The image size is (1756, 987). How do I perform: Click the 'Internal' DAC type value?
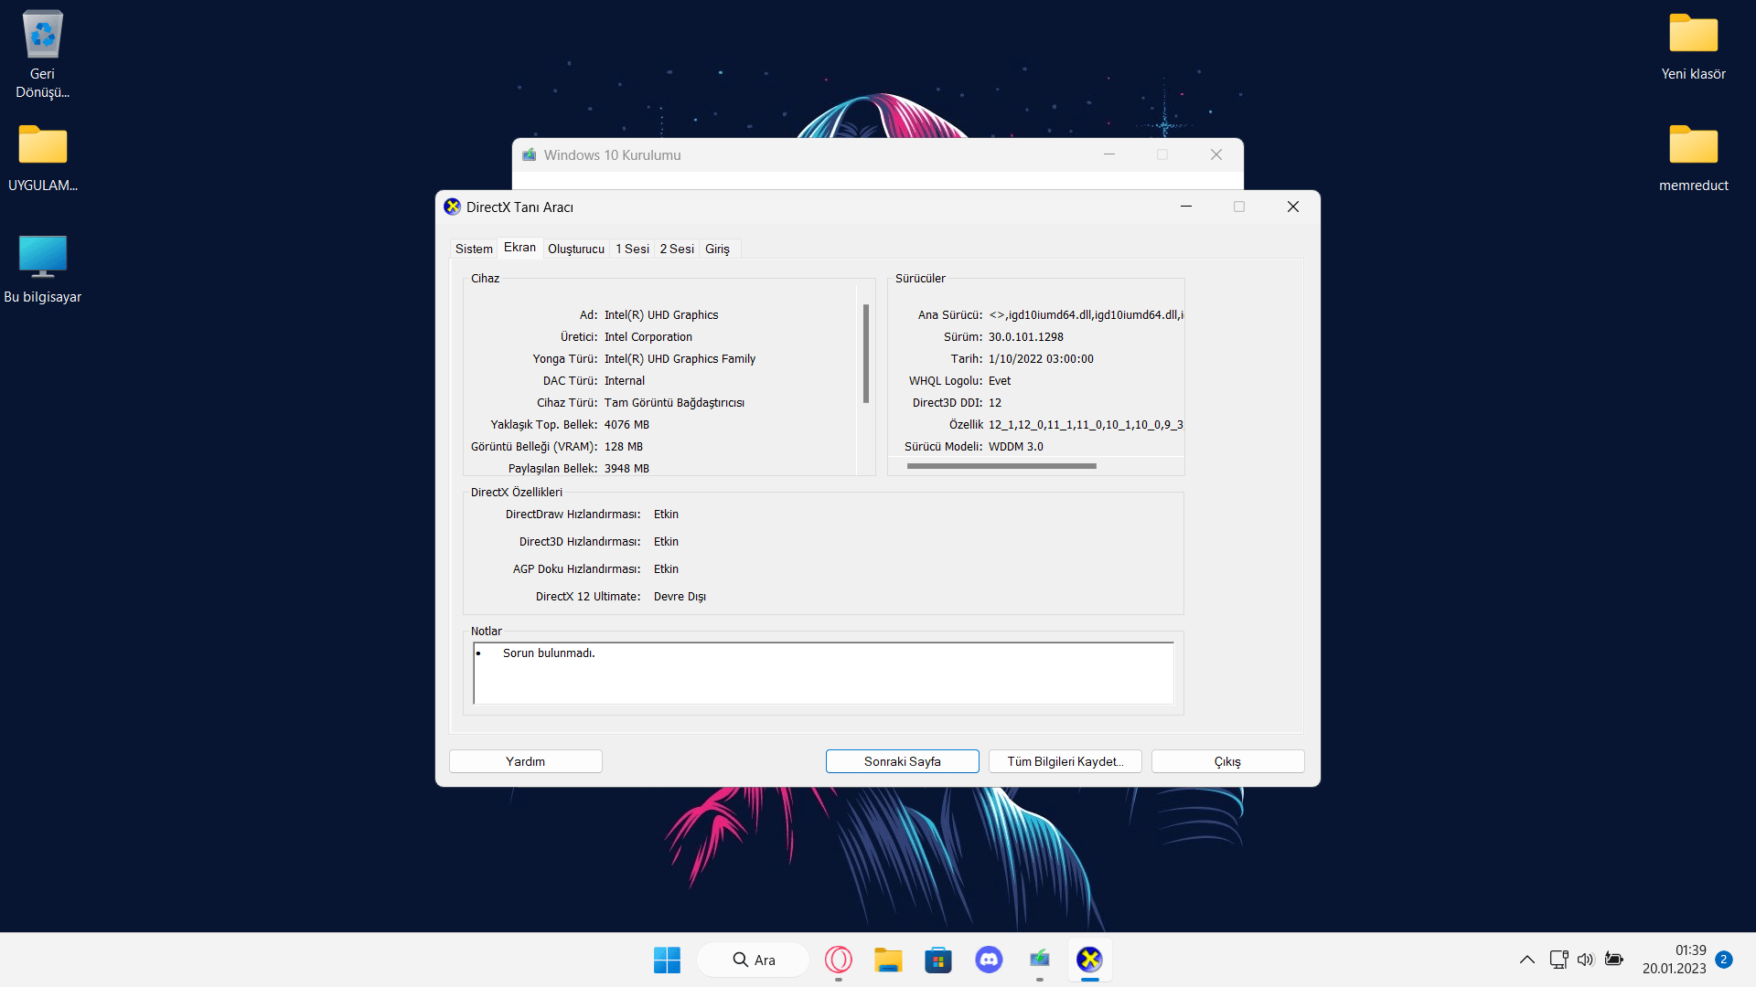(x=625, y=381)
